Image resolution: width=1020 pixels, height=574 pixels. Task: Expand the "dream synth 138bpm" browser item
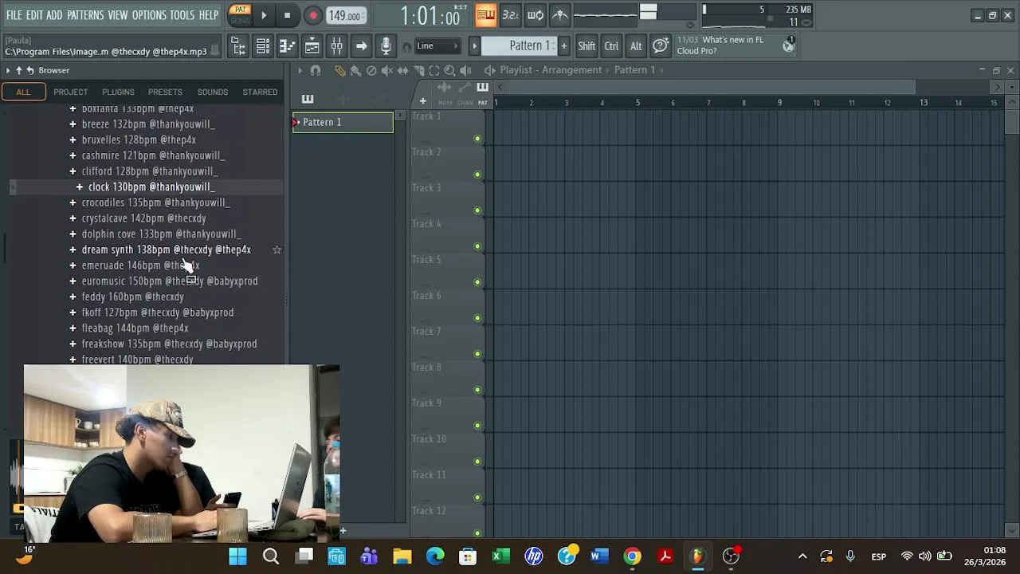[73, 250]
